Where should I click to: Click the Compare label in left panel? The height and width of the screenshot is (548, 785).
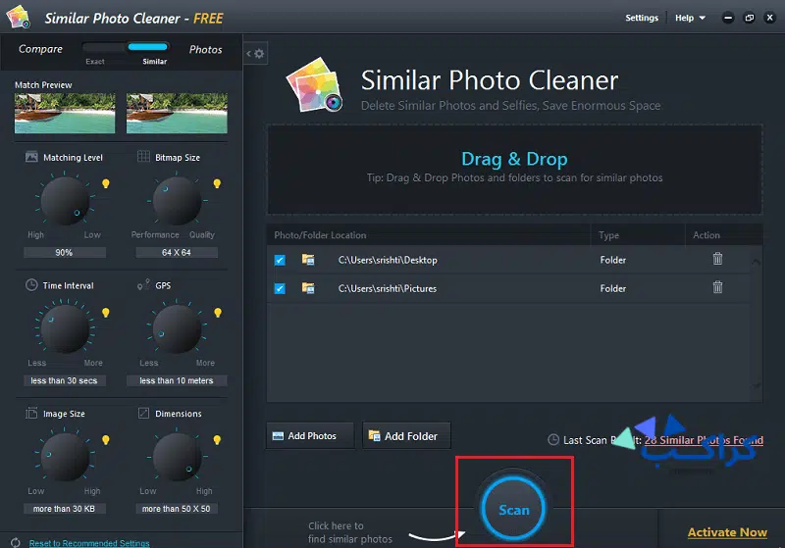pos(40,49)
